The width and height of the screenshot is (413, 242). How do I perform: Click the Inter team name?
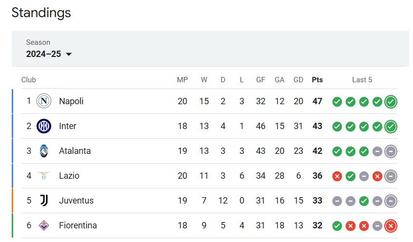(x=68, y=126)
